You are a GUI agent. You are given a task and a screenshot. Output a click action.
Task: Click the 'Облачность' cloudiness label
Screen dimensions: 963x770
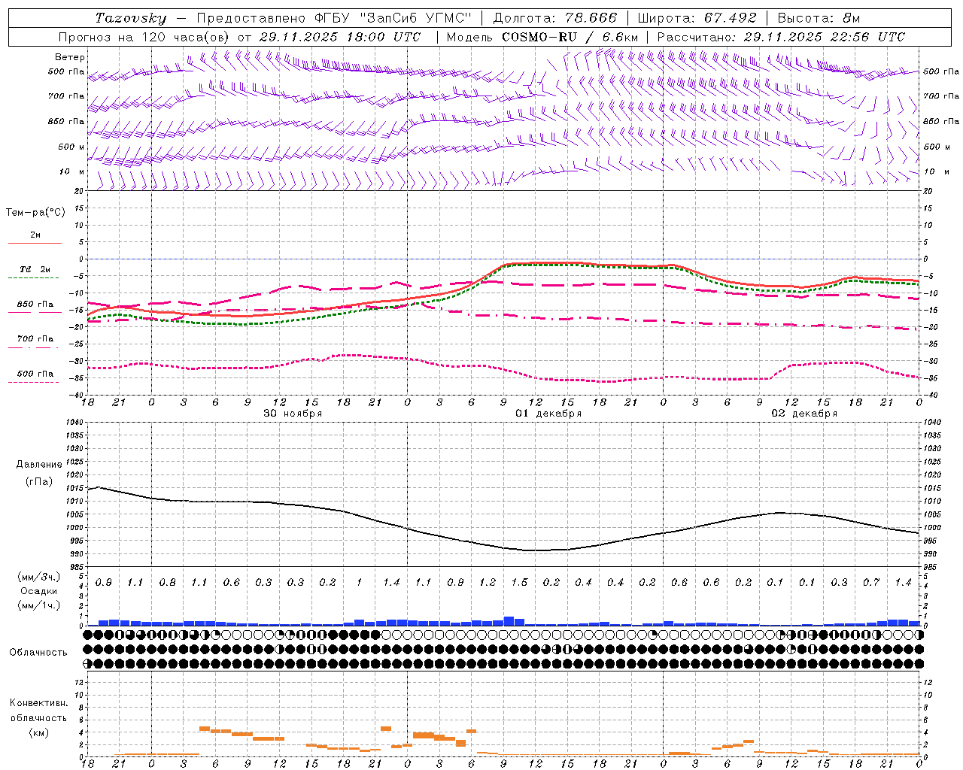pos(38,653)
